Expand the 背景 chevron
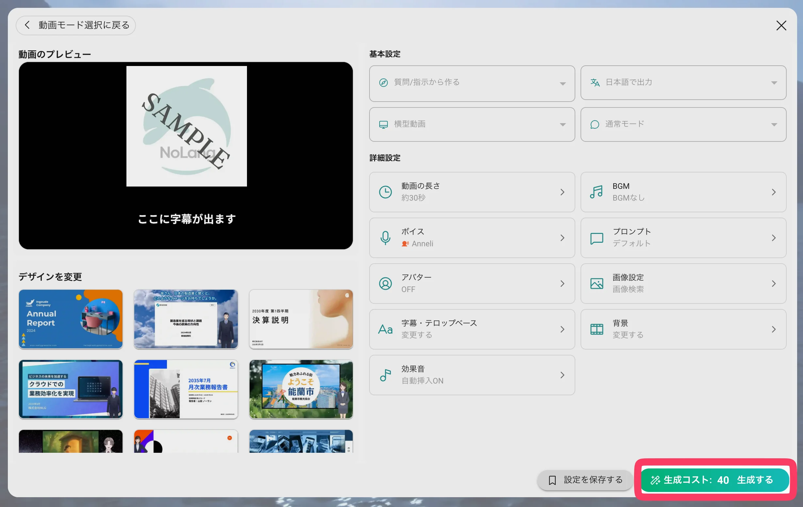The width and height of the screenshot is (803, 507). click(x=774, y=329)
